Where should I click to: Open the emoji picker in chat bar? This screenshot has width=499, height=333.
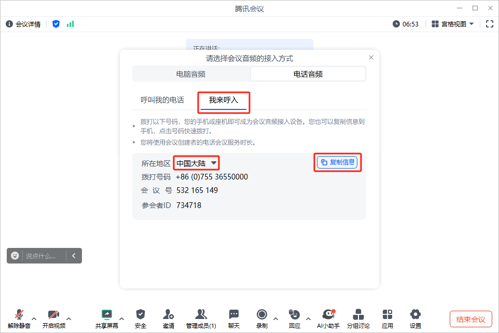(15, 256)
